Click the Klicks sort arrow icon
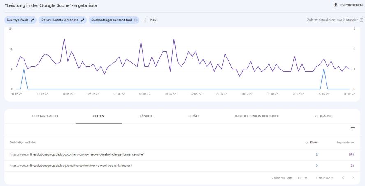Screen dimensions: 365x186 click(x=307, y=143)
